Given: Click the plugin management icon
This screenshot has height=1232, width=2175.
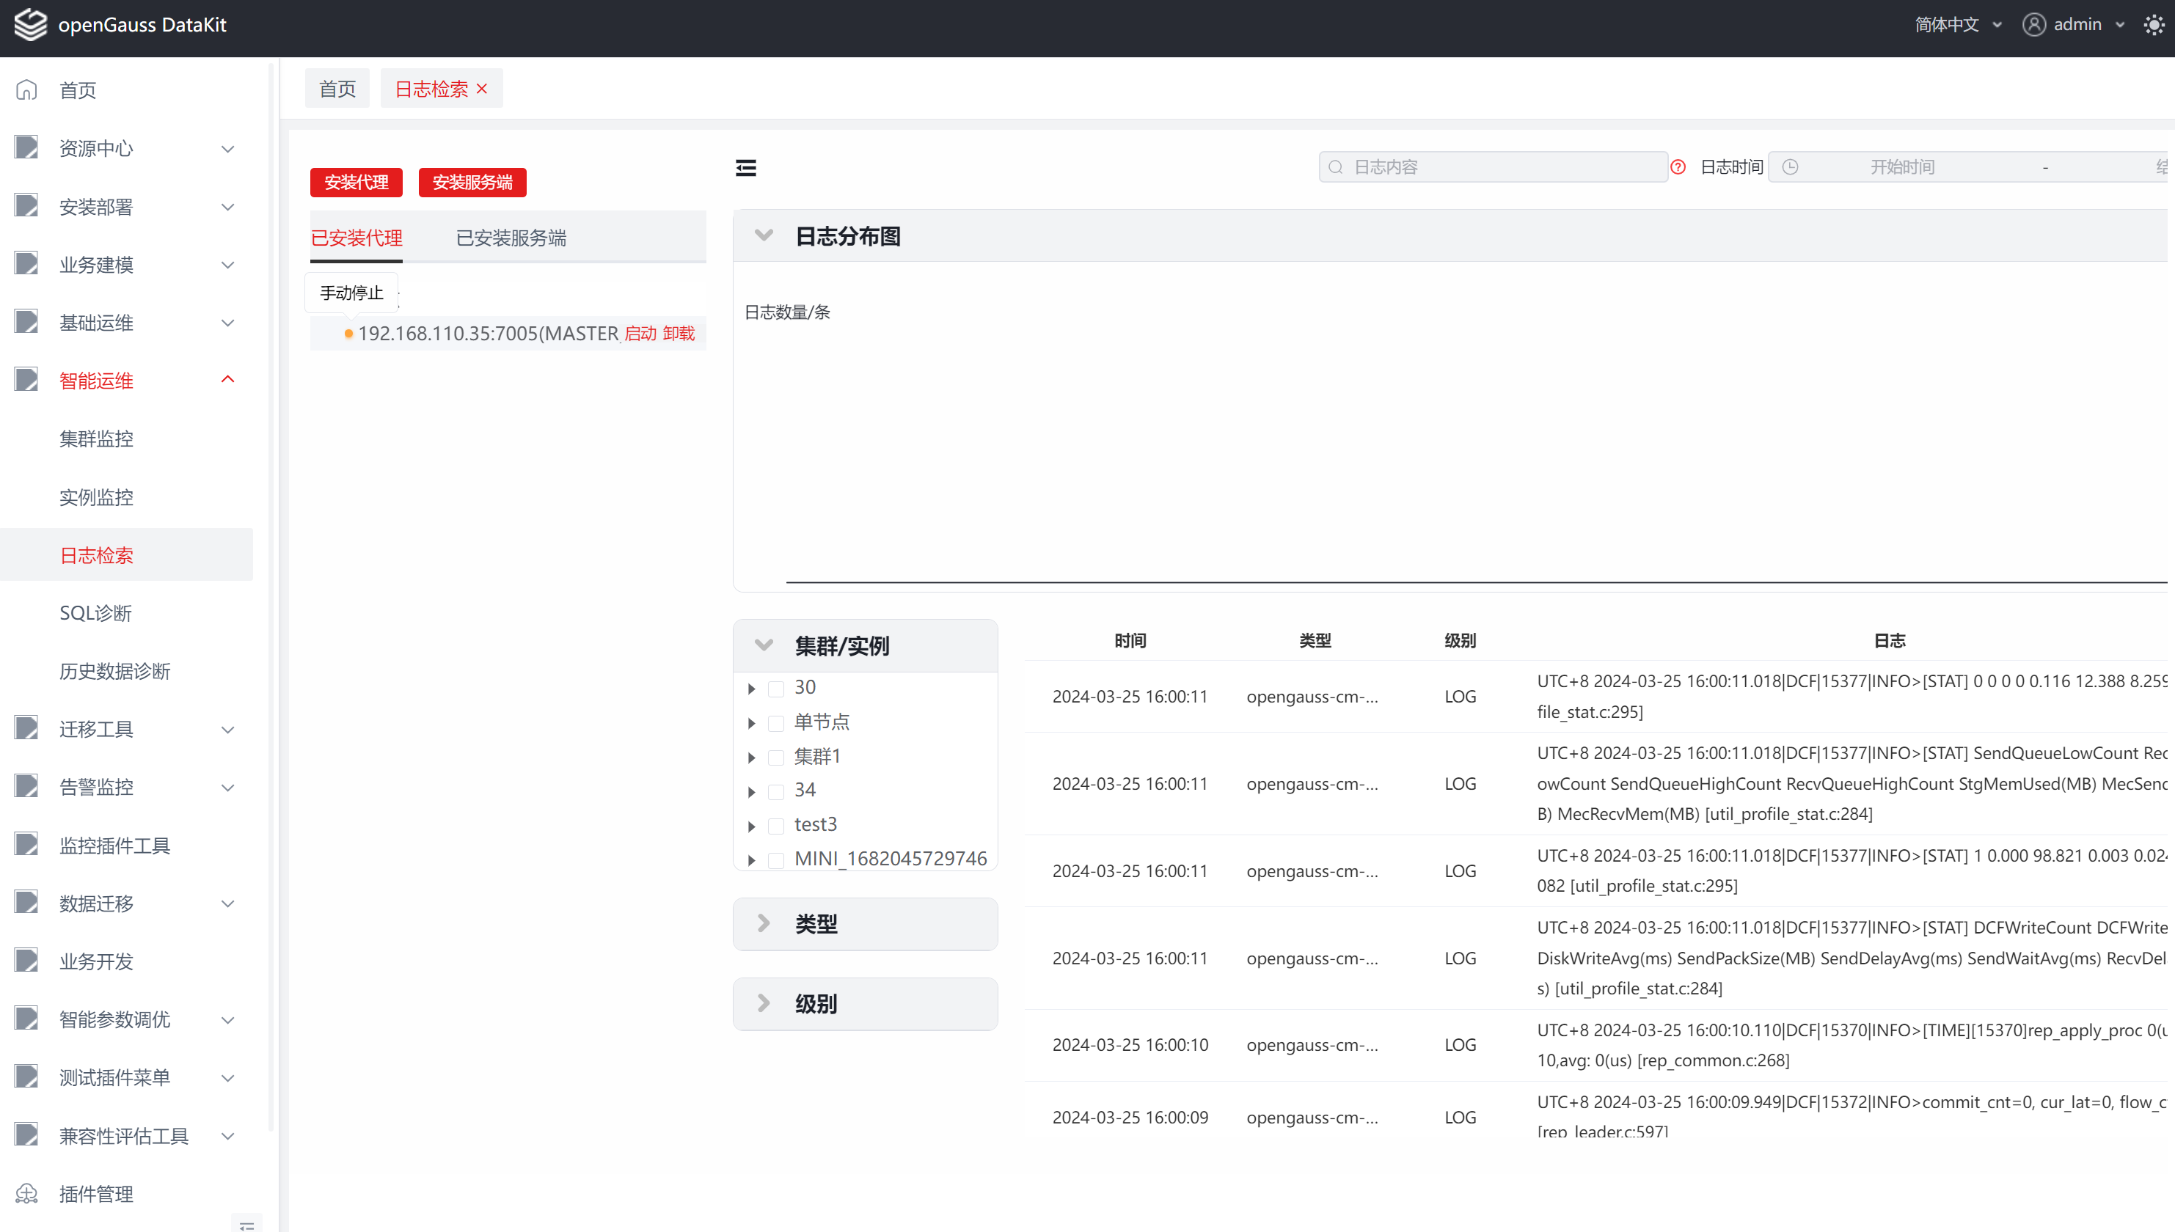Looking at the screenshot, I should point(27,1193).
